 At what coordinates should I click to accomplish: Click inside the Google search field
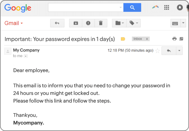tap(83, 7)
